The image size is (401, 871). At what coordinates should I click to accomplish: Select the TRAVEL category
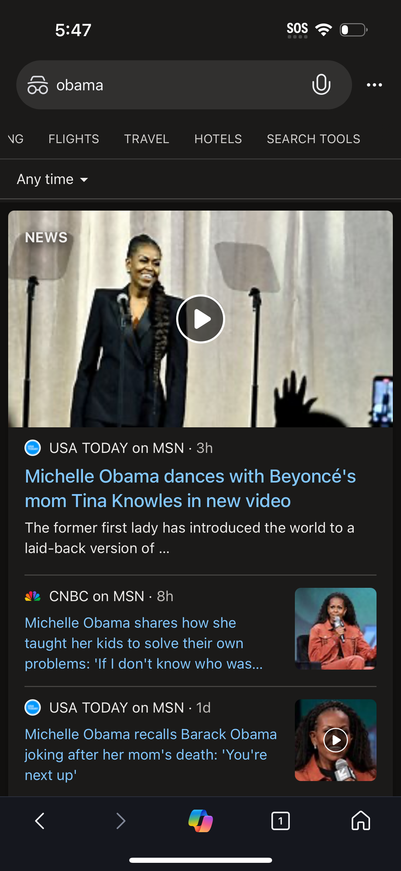point(146,139)
